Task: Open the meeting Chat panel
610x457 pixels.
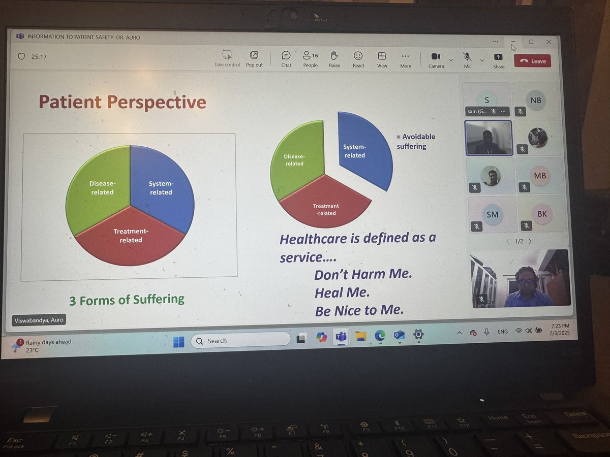Action: (x=286, y=59)
